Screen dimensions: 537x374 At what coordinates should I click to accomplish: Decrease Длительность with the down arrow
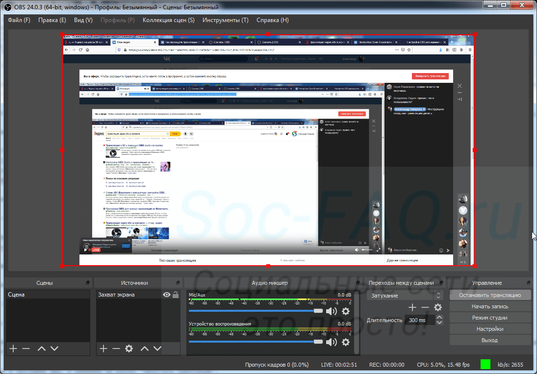coord(439,323)
